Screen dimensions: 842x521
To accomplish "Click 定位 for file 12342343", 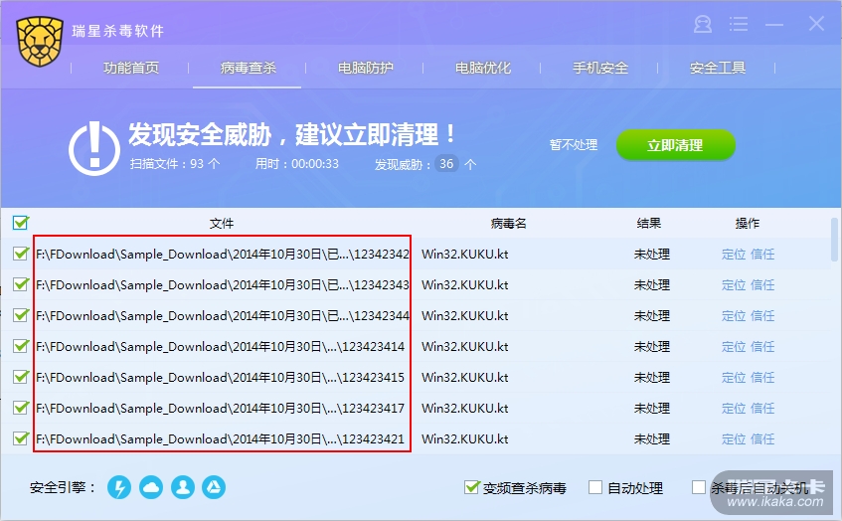I will tap(734, 284).
